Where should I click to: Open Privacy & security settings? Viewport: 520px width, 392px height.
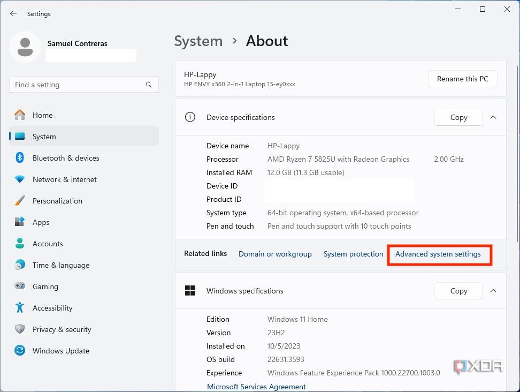pyautogui.click(x=84, y=329)
